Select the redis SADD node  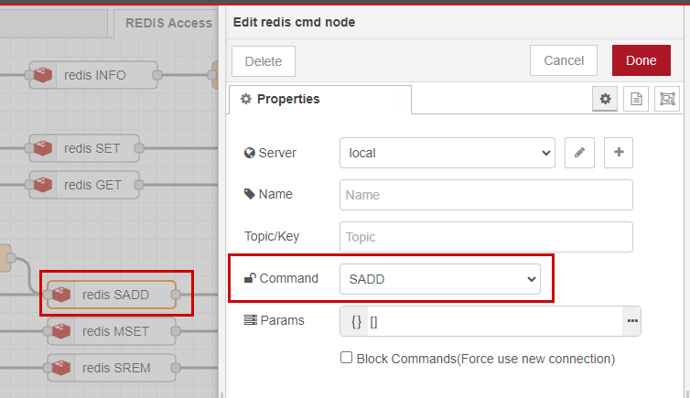click(112, 295)
